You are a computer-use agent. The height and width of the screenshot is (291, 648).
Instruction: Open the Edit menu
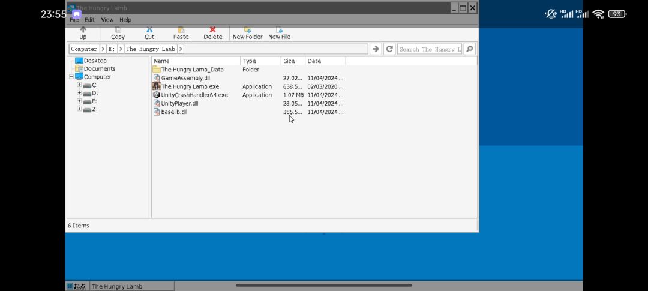click(89, 19)
